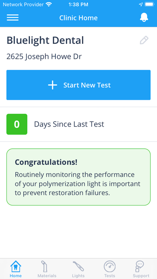Image resolution: width=157 pixels, height=279 pixels.
Task: Select Days Since Last Test row
Action: 78,124
